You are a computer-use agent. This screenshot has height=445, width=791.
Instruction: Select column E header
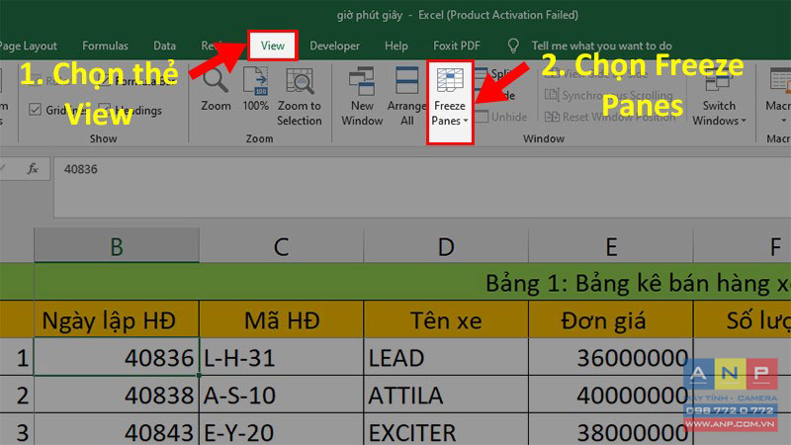(x=611, y=245)
